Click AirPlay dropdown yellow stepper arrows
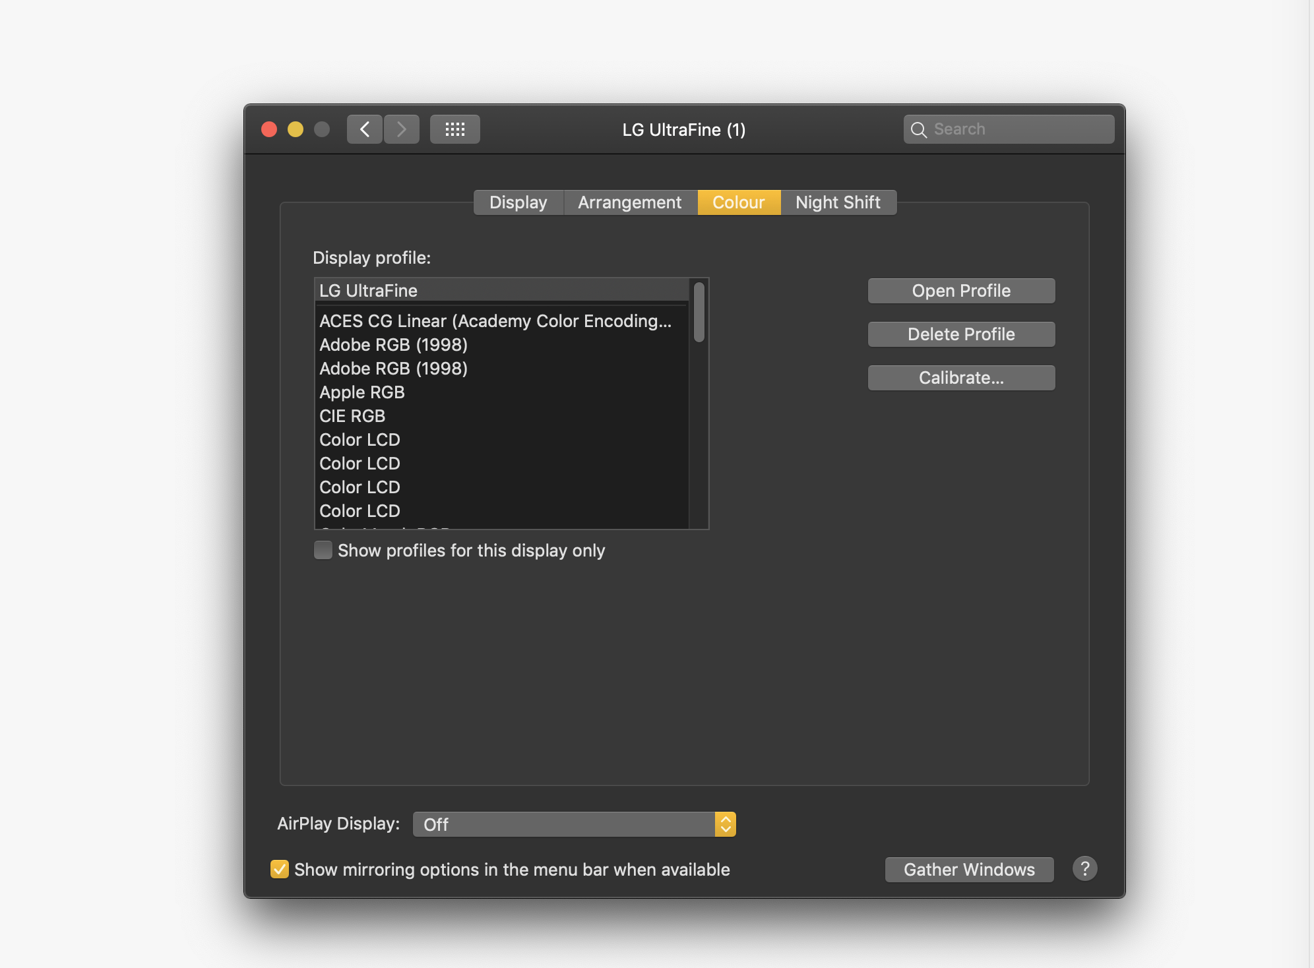This screenshot has width=1314, height=968. [x=725, y=824]
